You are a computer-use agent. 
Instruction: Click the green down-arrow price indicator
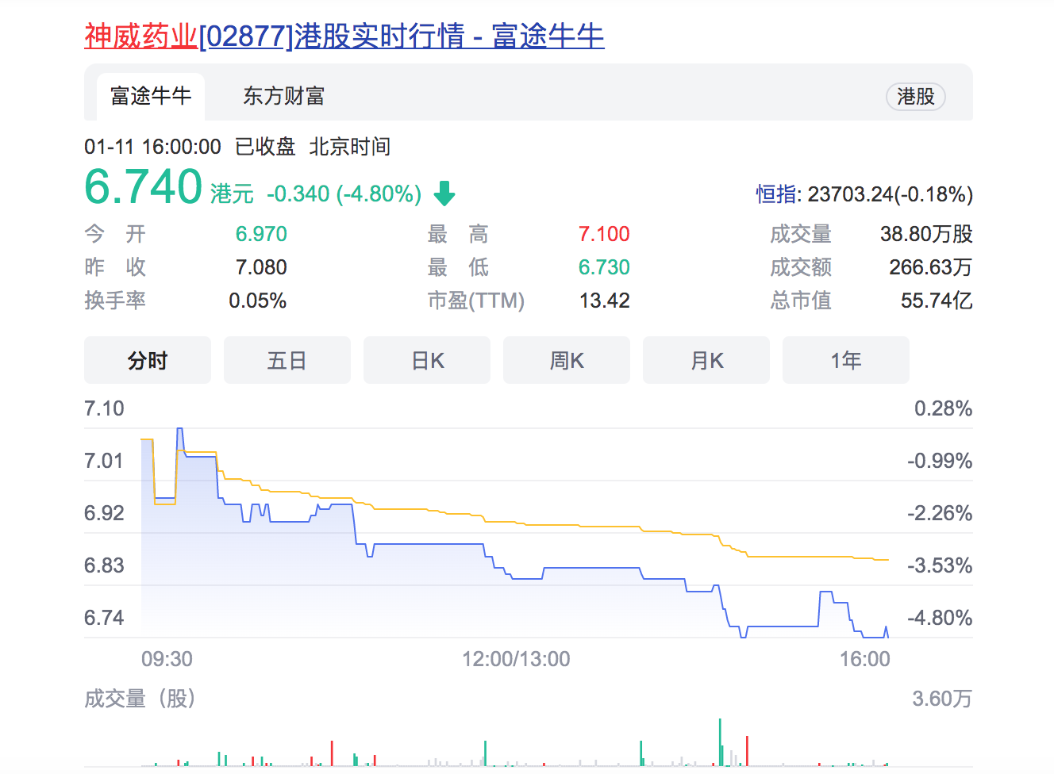[444, 193]
